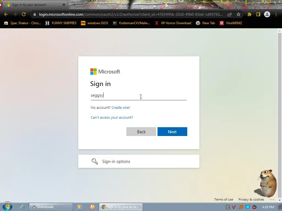Click the red V tray icon
The width and height of the screenshot is (282, 211).
234,207
